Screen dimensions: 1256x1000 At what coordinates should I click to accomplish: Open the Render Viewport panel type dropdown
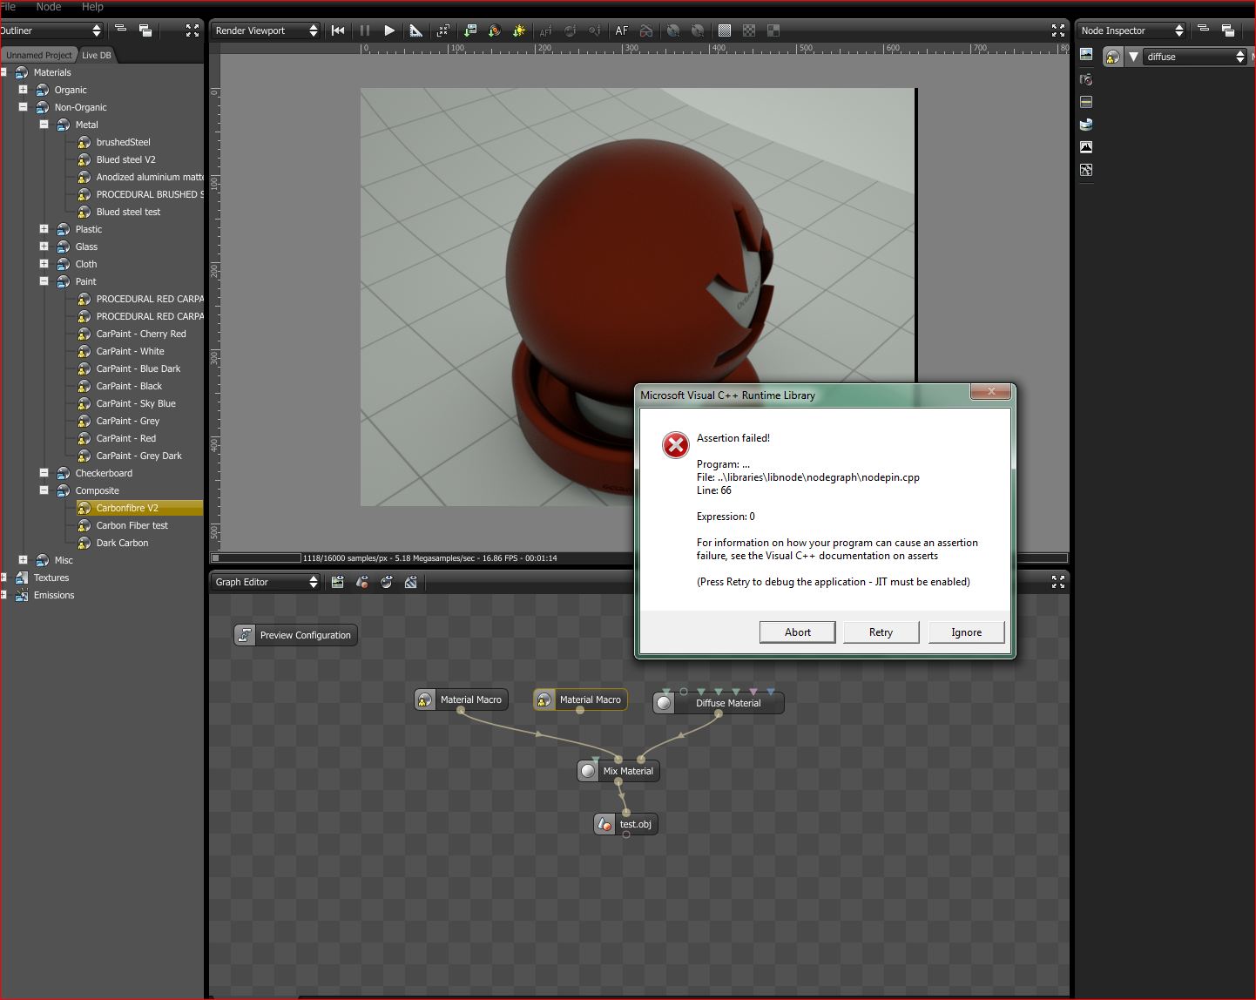[267, 30]
